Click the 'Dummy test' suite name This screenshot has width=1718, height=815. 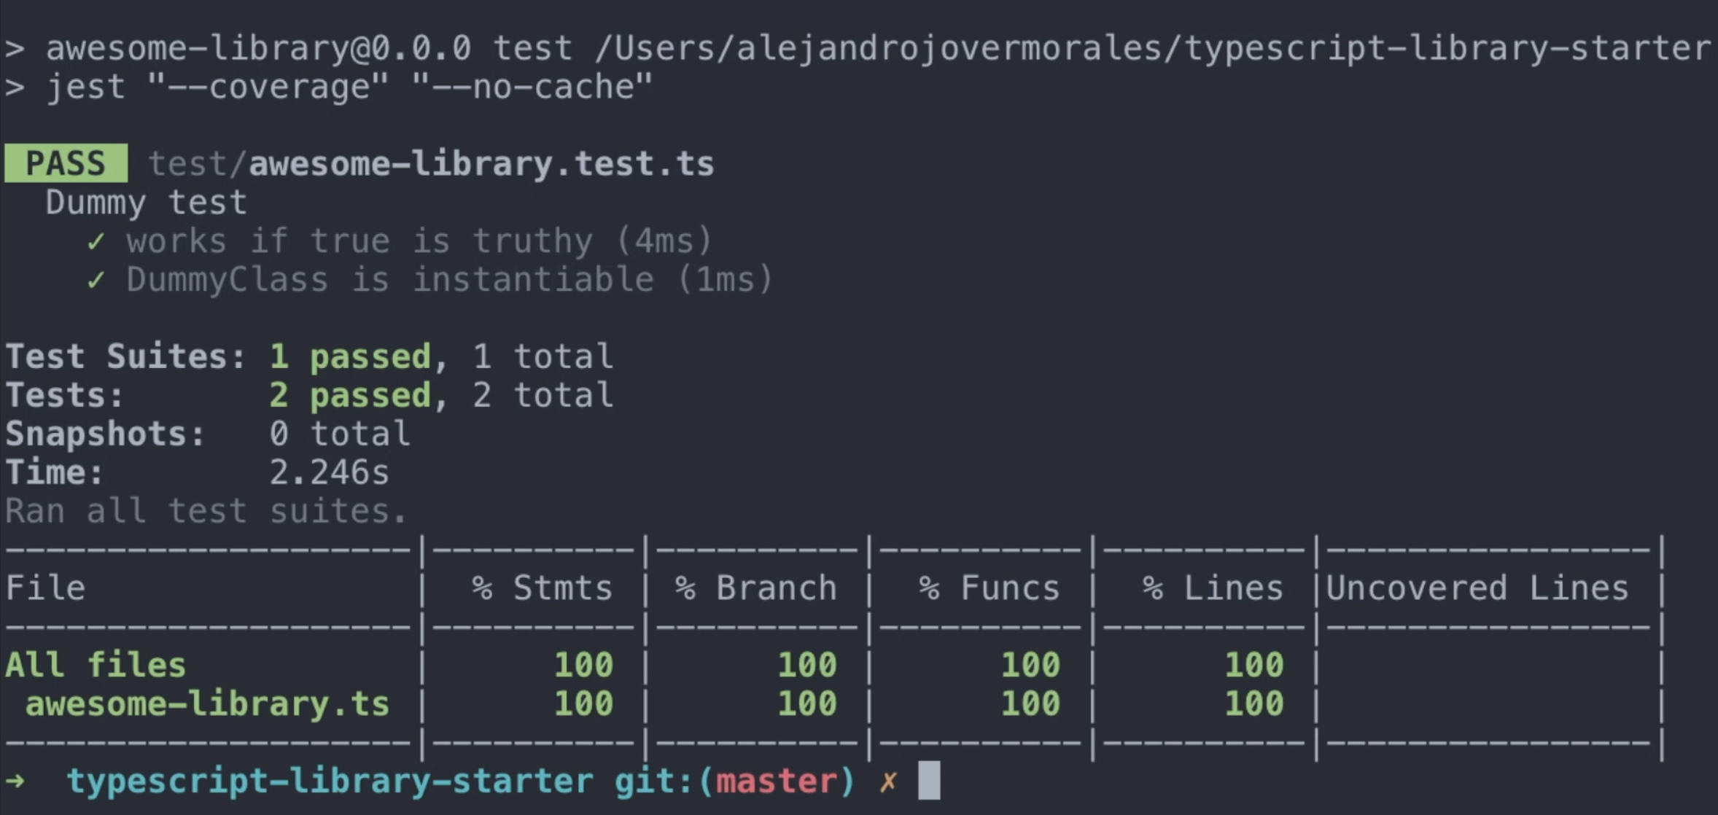click(146, 203)
